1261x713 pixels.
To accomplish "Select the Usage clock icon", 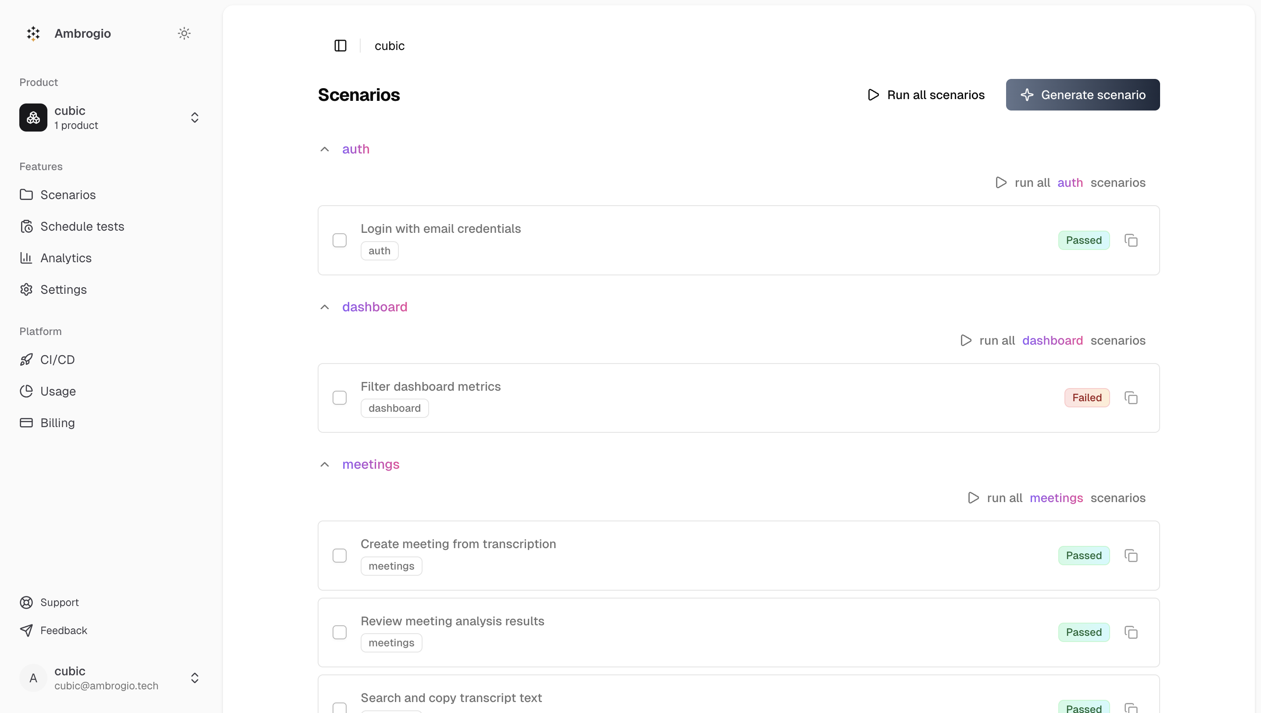I will pyautogui.click(x=27, y=391).
